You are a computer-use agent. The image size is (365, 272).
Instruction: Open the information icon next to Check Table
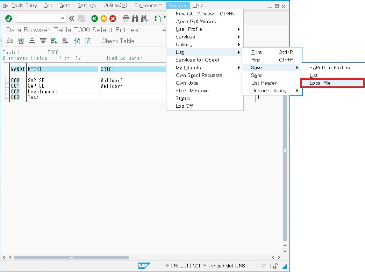[88, 41]
